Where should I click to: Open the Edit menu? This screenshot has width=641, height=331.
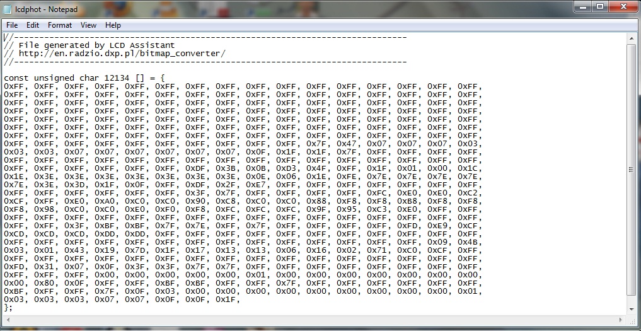click(x=33, y=25)
